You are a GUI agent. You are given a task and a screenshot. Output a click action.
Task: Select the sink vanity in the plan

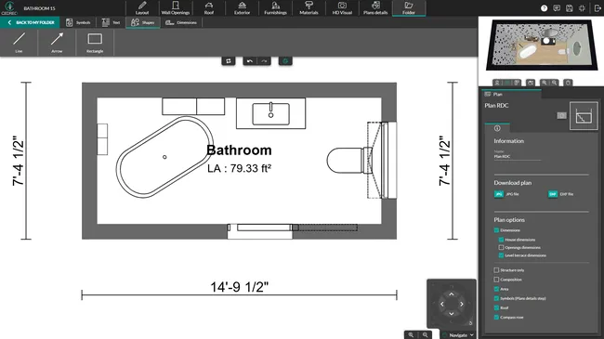coord(270,113)
